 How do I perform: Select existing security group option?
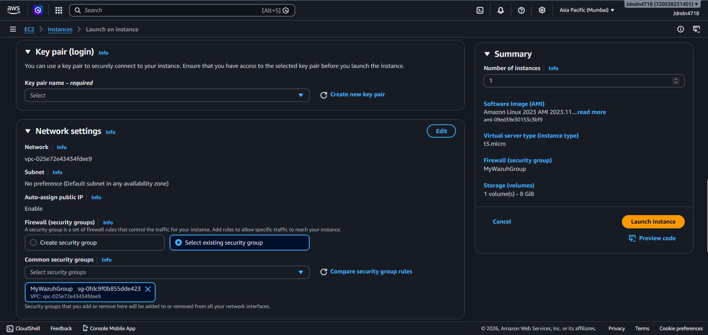pyautogui.click(x=239, y=243)
